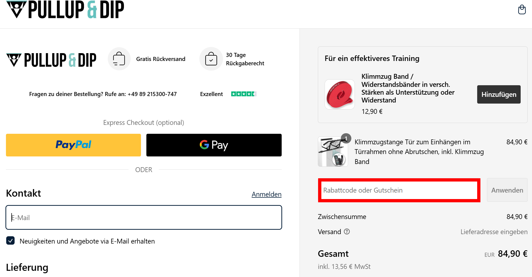Click the 12,90 € upsell price

(372, 111)
